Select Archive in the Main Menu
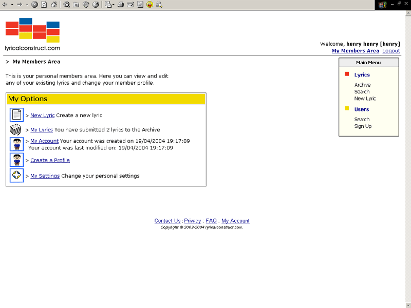Screen dimensions: 411x308 pos(362,85)
